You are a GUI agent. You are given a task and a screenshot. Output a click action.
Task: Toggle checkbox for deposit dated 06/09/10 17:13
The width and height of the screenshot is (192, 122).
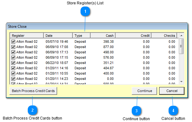13,52
